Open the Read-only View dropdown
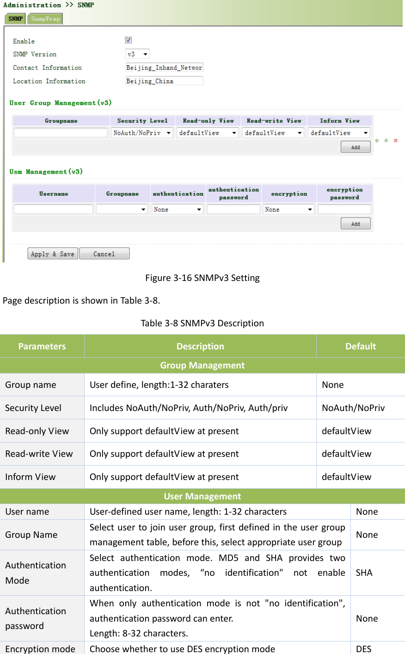405x654 pixels. pyautogui.click(x=208, y=133)
